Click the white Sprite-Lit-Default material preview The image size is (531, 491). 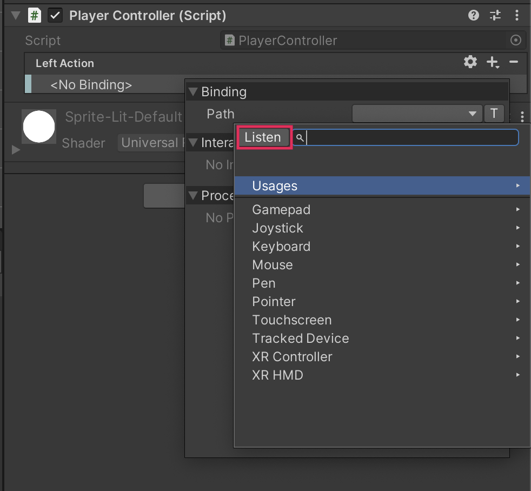click(x=38, y=127)
